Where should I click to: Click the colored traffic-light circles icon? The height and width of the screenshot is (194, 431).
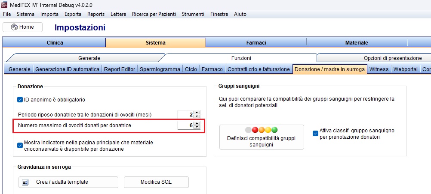(262, 130)
